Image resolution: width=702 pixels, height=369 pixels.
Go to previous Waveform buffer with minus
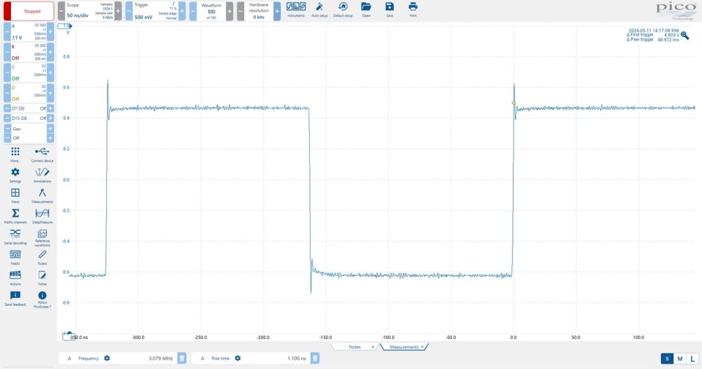pyautogui.click(x=193, y=11)
